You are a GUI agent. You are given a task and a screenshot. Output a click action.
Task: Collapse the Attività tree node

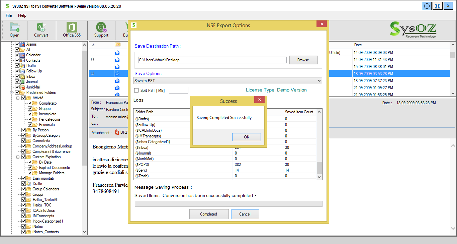coord(18,98)
